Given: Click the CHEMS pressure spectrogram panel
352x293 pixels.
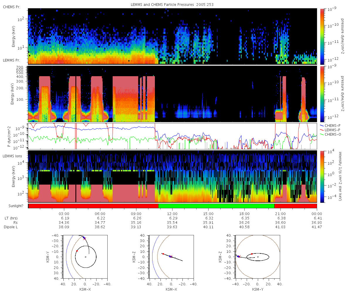Looking at the screenshot, I should pyautogui.click(x=172, y=36).
